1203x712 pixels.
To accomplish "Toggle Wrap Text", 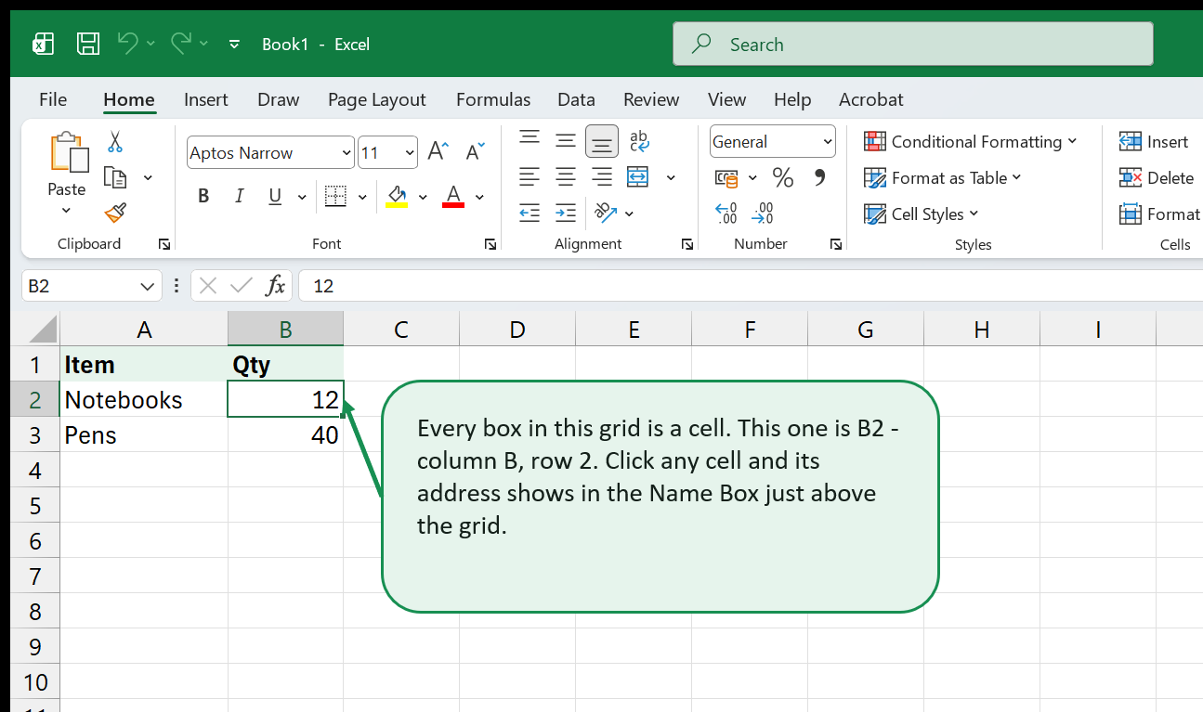I will pos(639,140).
